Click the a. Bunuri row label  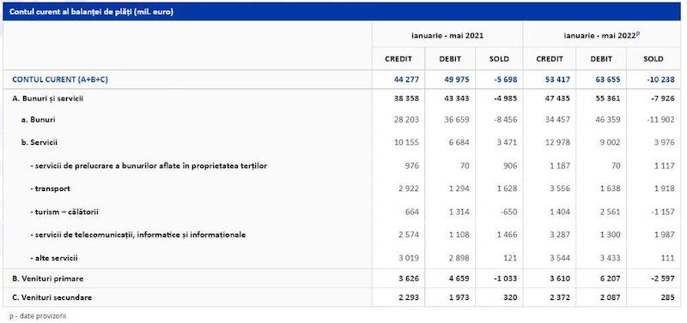[x=39, y=119]
